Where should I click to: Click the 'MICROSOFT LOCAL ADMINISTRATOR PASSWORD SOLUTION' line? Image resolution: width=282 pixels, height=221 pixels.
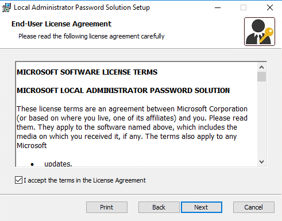point(123,91)
